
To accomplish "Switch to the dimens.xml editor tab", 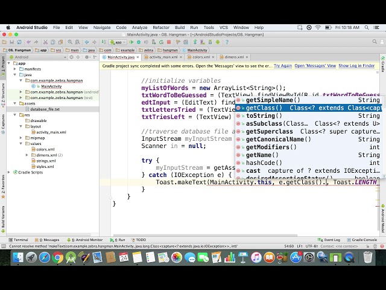I will click(x=233, y=57).
